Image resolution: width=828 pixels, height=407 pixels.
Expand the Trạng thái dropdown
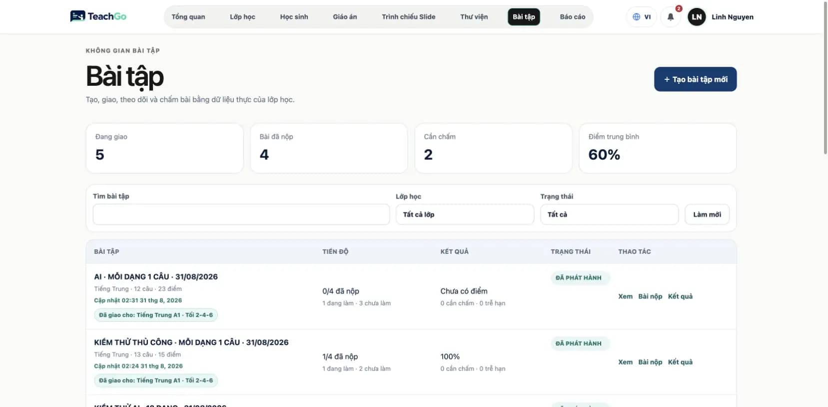(x=609, y=214)
